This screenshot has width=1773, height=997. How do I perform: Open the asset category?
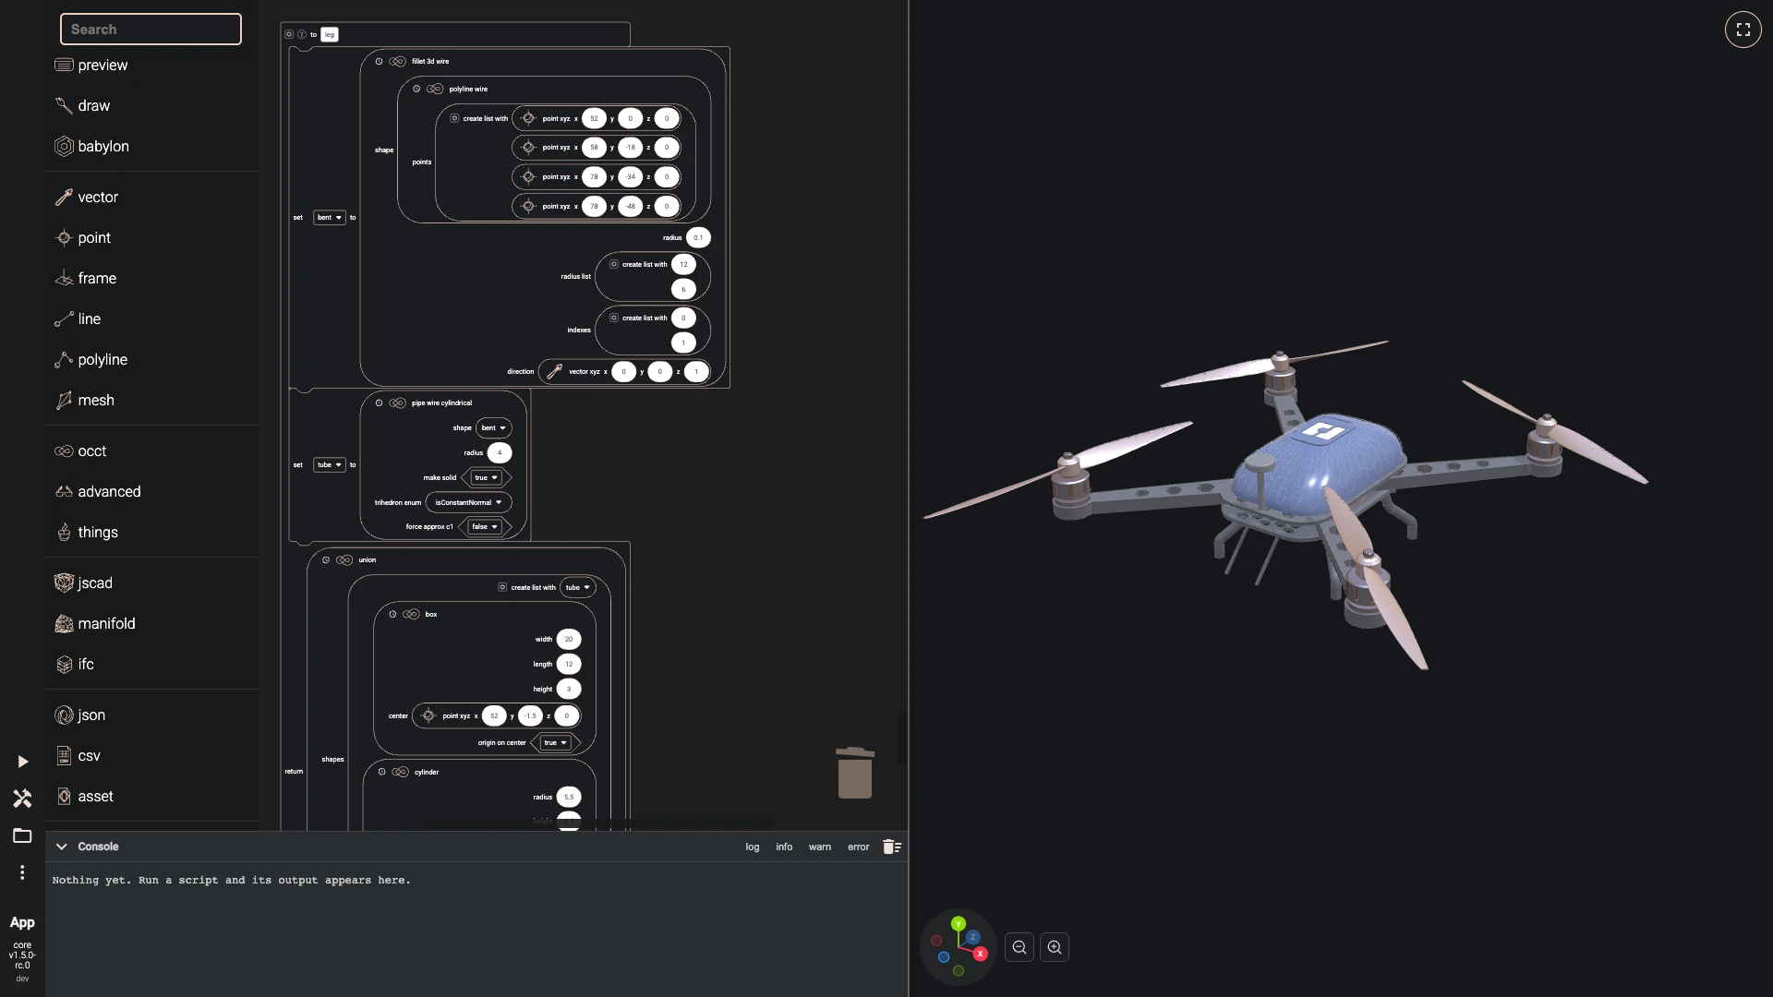[x=151, y=796]
